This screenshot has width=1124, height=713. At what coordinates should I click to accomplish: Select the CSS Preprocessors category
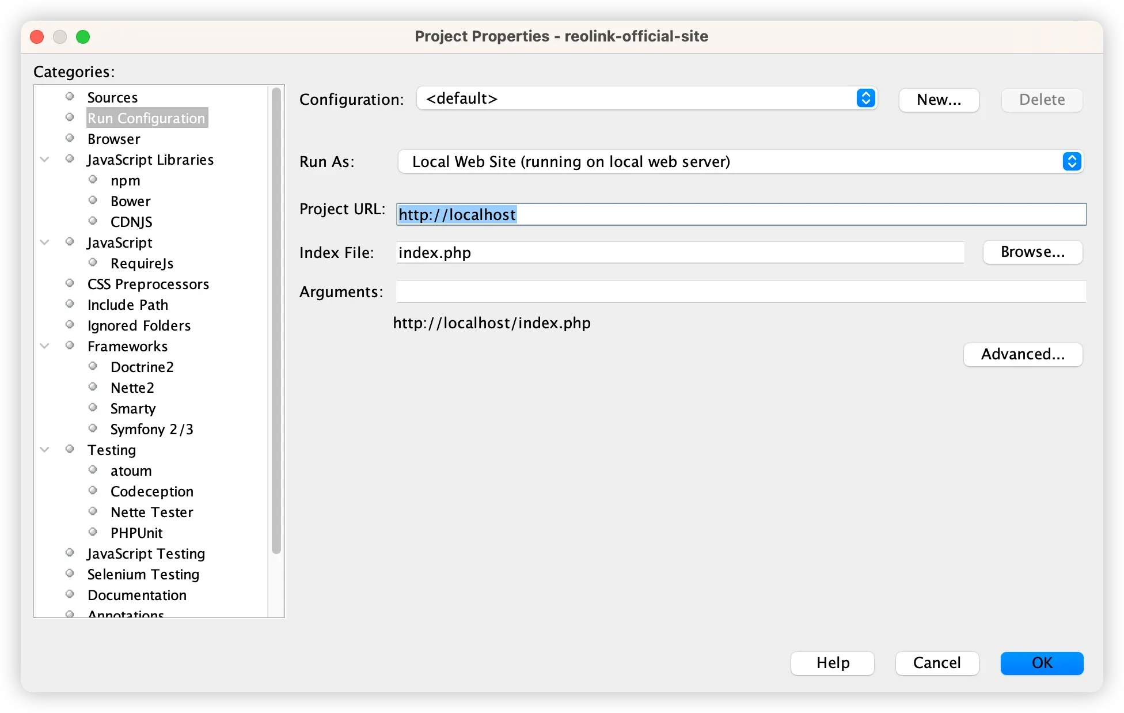tap(148, 284)
